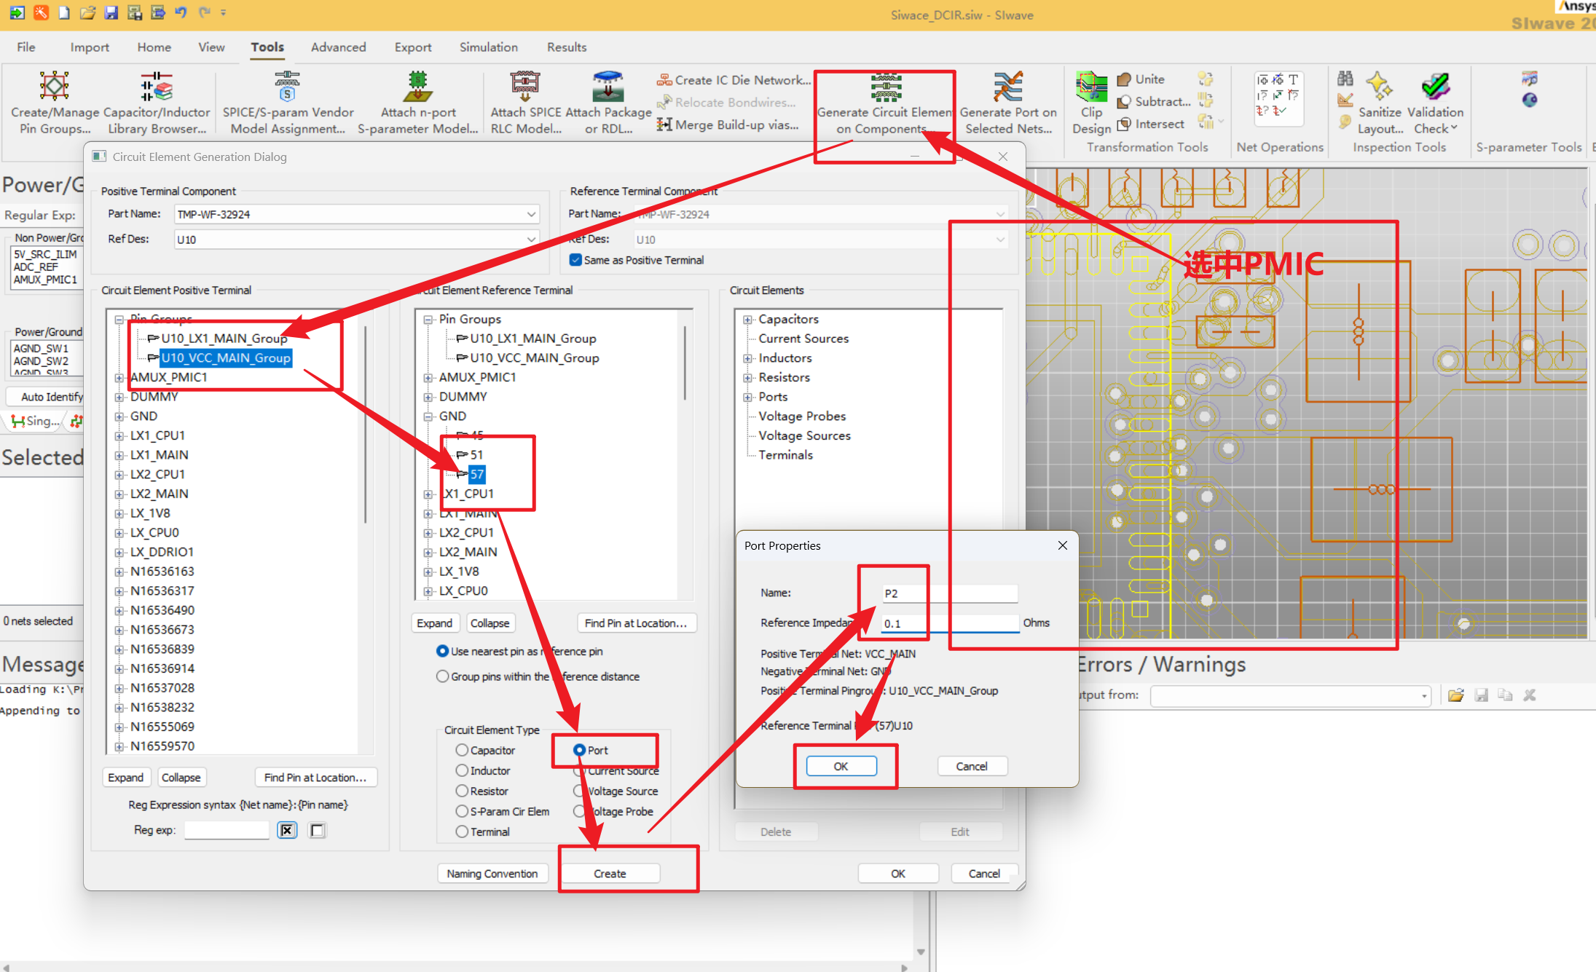Viewport: 1596px width, 972px height.
Task: Open the Advanced ribbon tab
Action: click(x=338, y=47)
